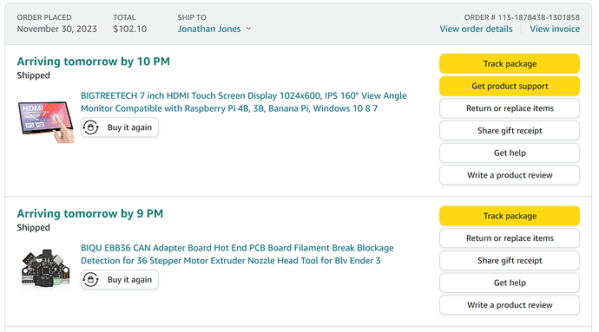Click the Buy it again icon for BIQU board
The image size is (599, 332).
(90, 280)
